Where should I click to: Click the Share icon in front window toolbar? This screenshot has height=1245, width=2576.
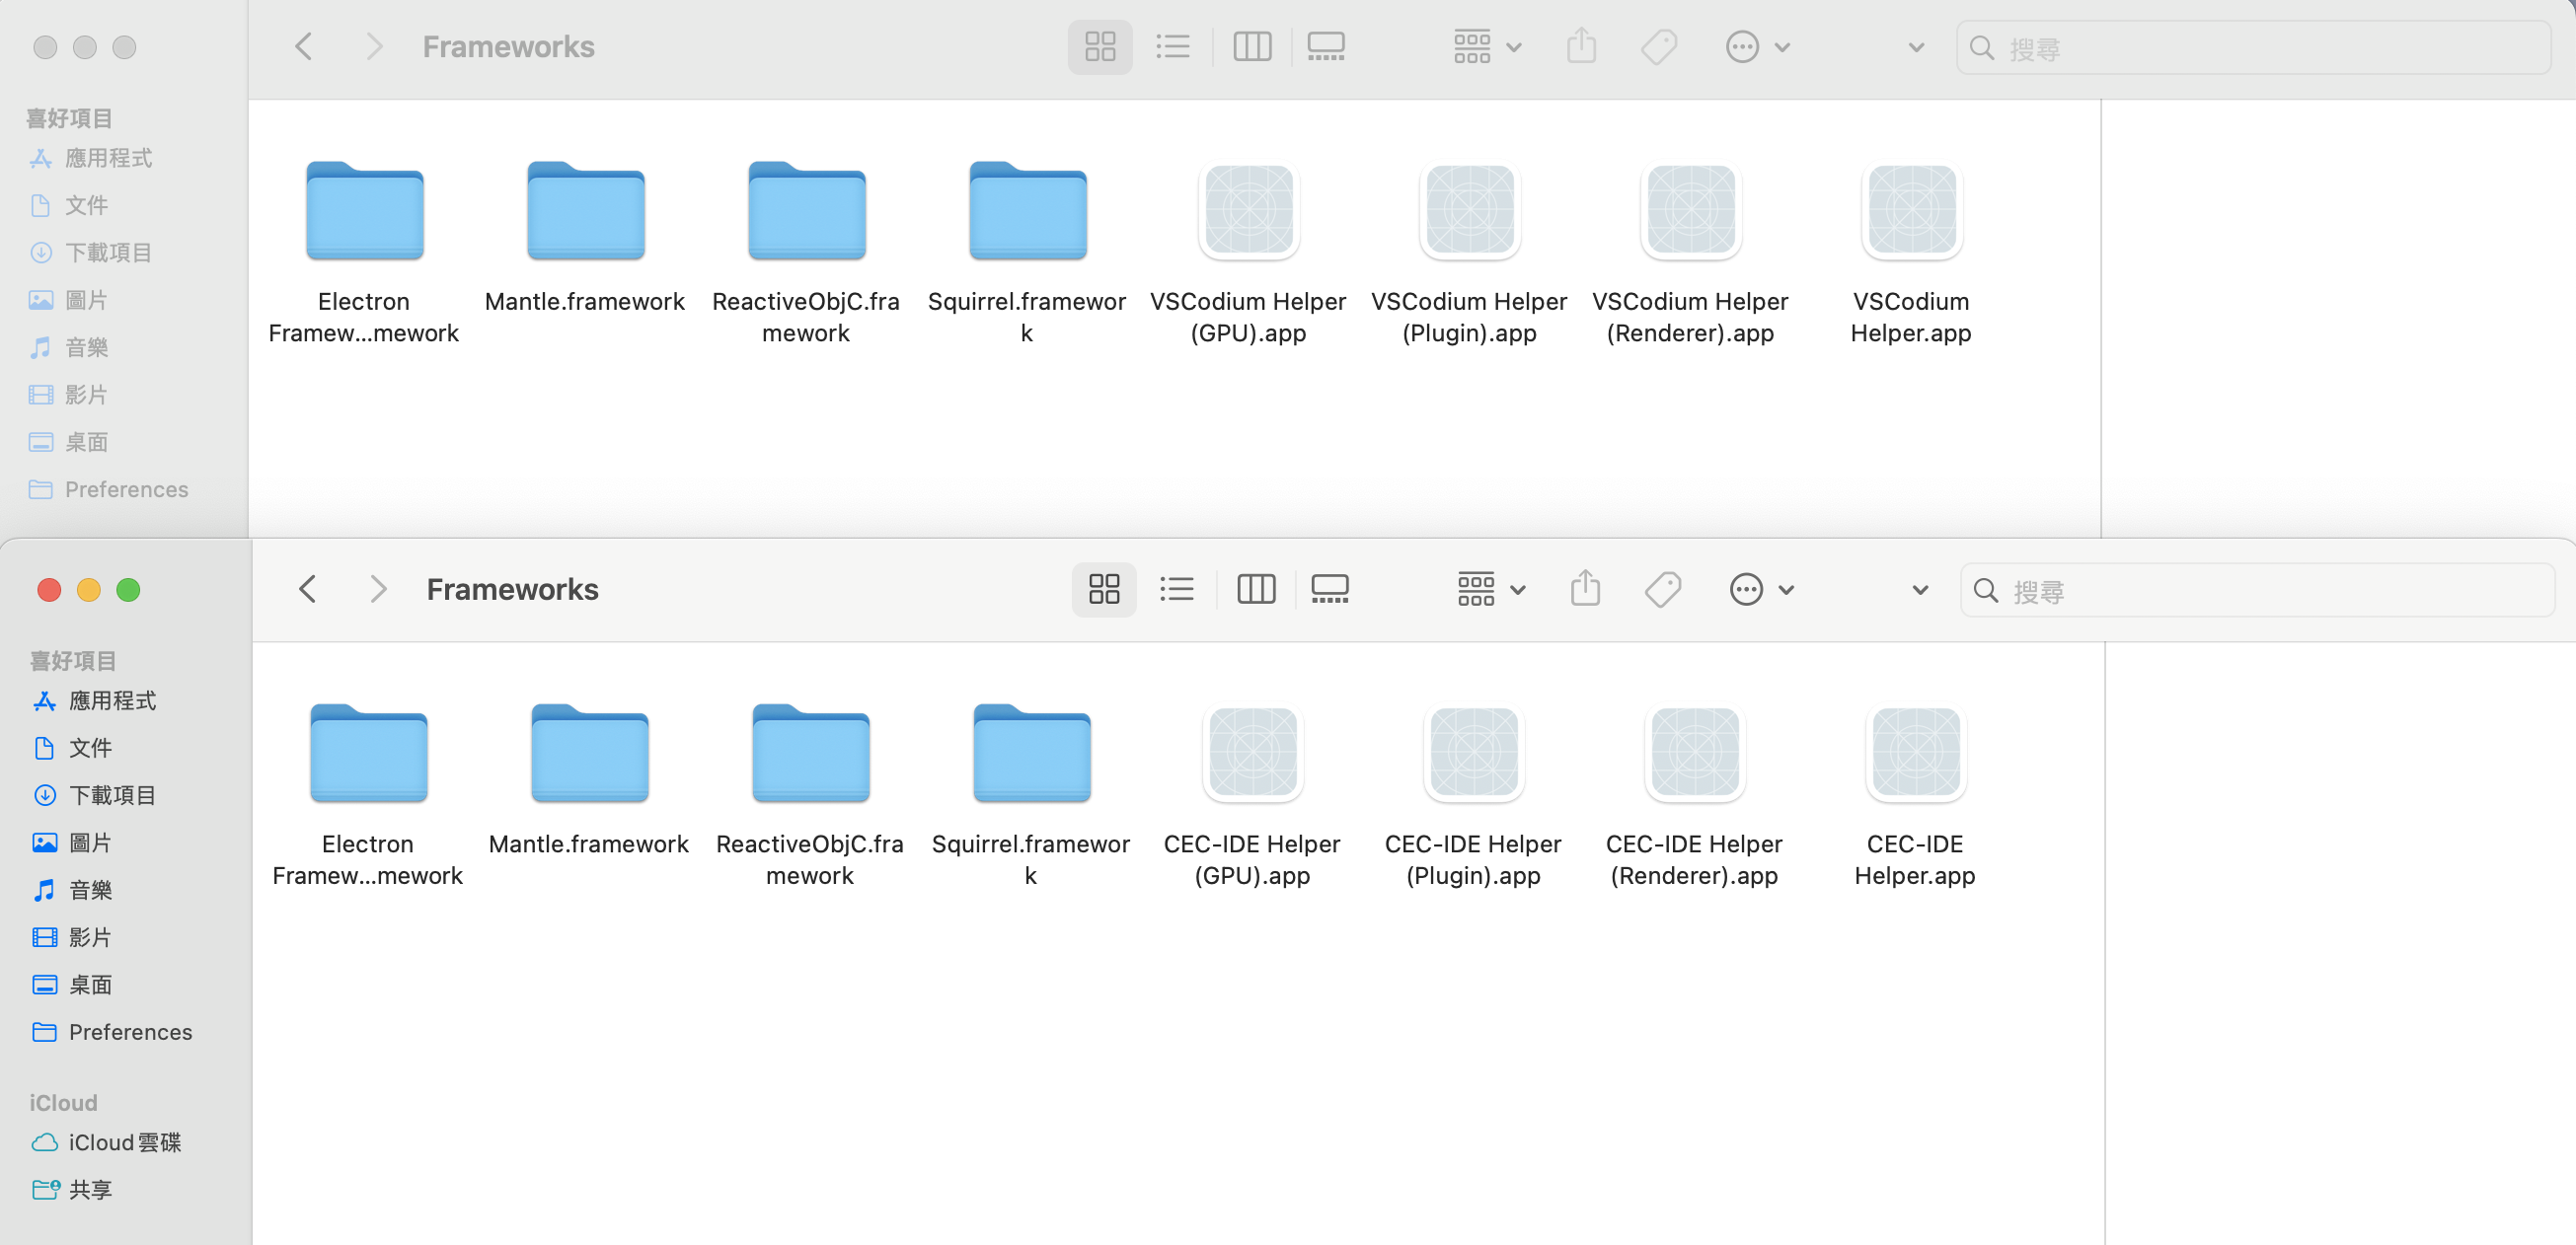[x=1585, y=590]
